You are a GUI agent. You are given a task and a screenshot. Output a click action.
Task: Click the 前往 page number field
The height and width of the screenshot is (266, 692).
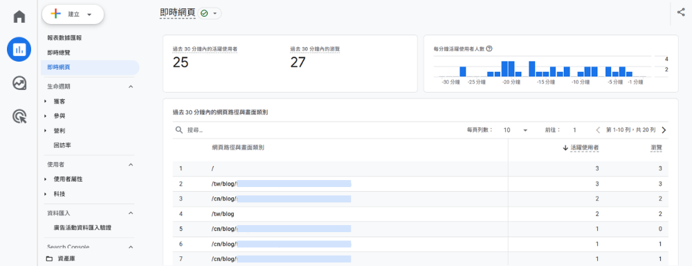coord(574,130)
